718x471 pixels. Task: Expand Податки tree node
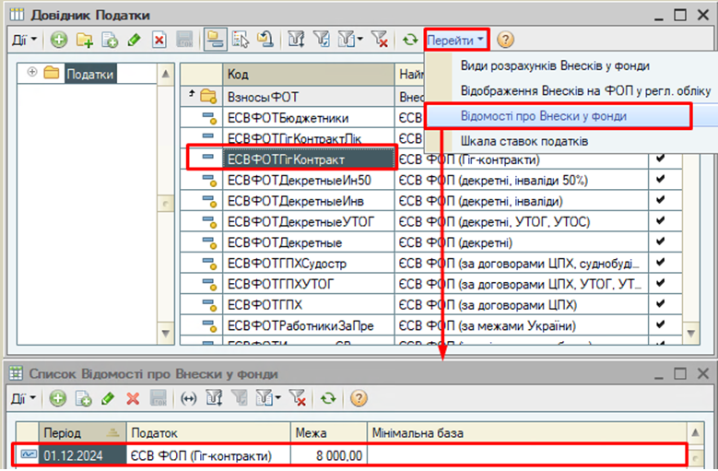click(x=33, y=73)
